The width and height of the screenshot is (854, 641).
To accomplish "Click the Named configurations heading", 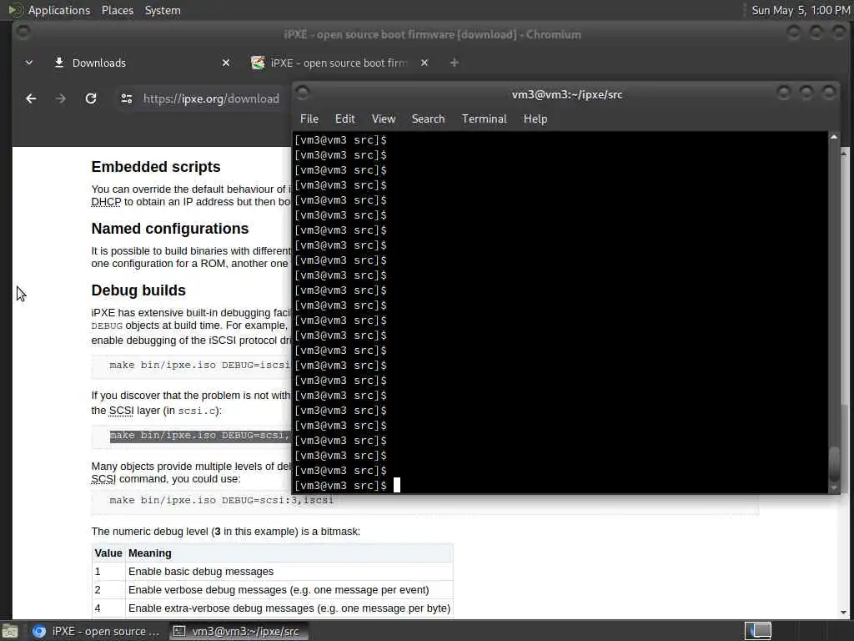I will (170, 229).
